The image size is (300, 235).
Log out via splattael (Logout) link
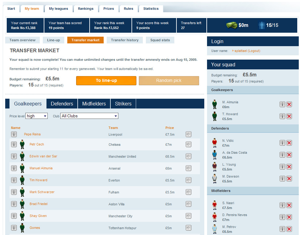tap(247, 51)
